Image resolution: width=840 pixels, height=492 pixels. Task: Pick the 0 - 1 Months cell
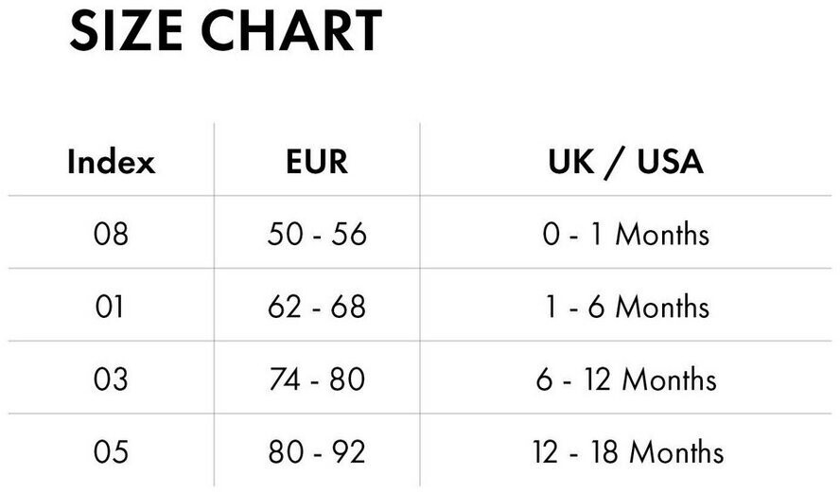625,234
